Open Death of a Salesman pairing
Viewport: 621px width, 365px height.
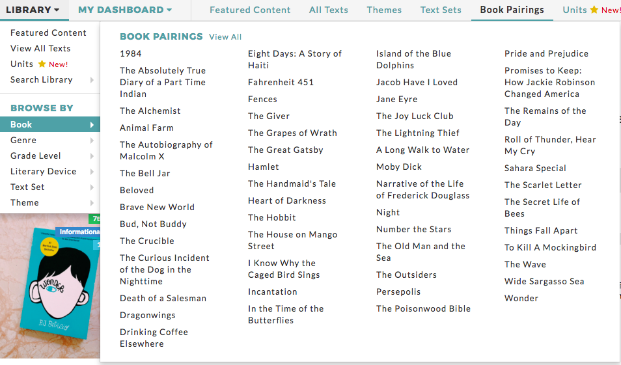coord(163,299)
